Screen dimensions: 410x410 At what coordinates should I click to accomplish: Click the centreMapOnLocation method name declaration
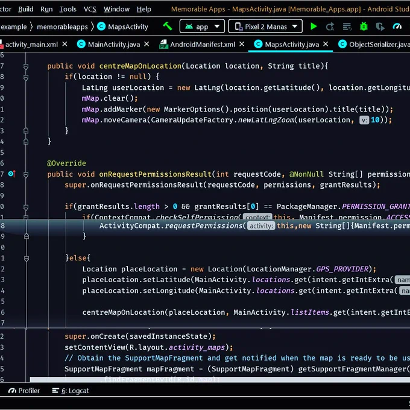[x=140, y=66]
